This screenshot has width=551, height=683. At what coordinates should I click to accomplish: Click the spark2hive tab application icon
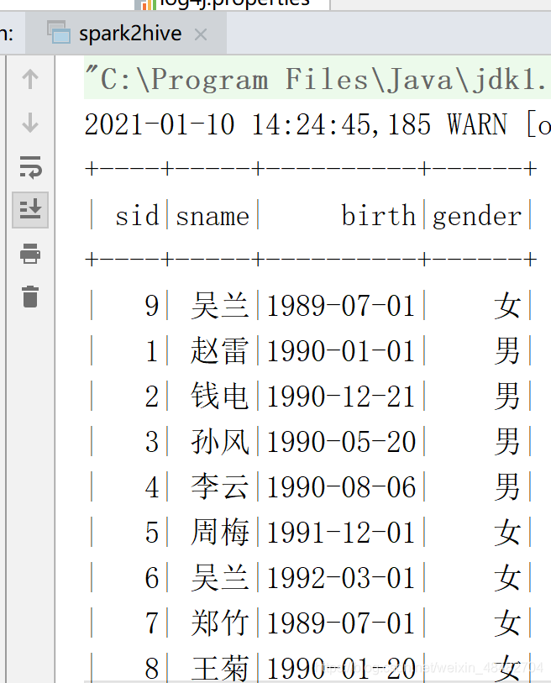click(x=59, y=32)
